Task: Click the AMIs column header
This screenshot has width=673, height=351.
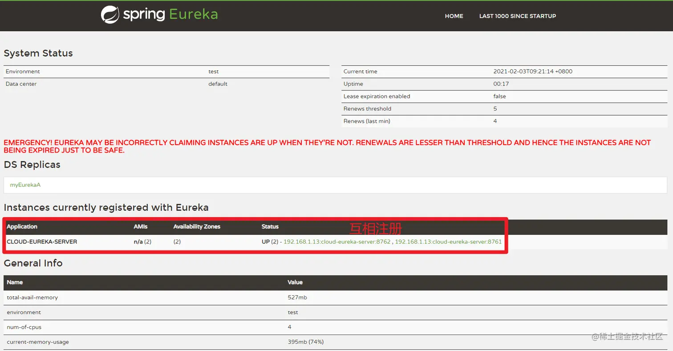Action: [141, 226]
